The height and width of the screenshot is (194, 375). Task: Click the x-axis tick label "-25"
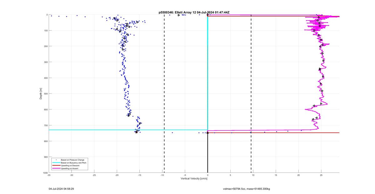pyautogui.click(x=94, y=175)
